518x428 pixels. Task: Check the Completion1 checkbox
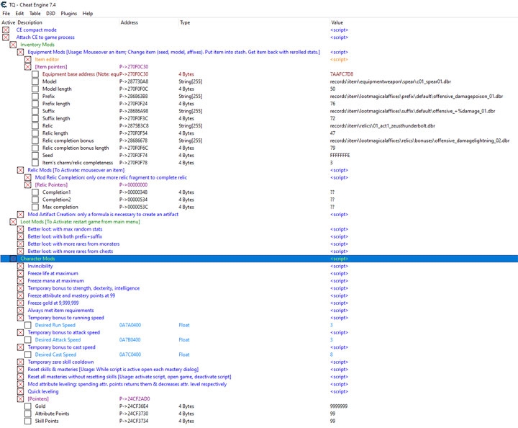click(35, 192)
